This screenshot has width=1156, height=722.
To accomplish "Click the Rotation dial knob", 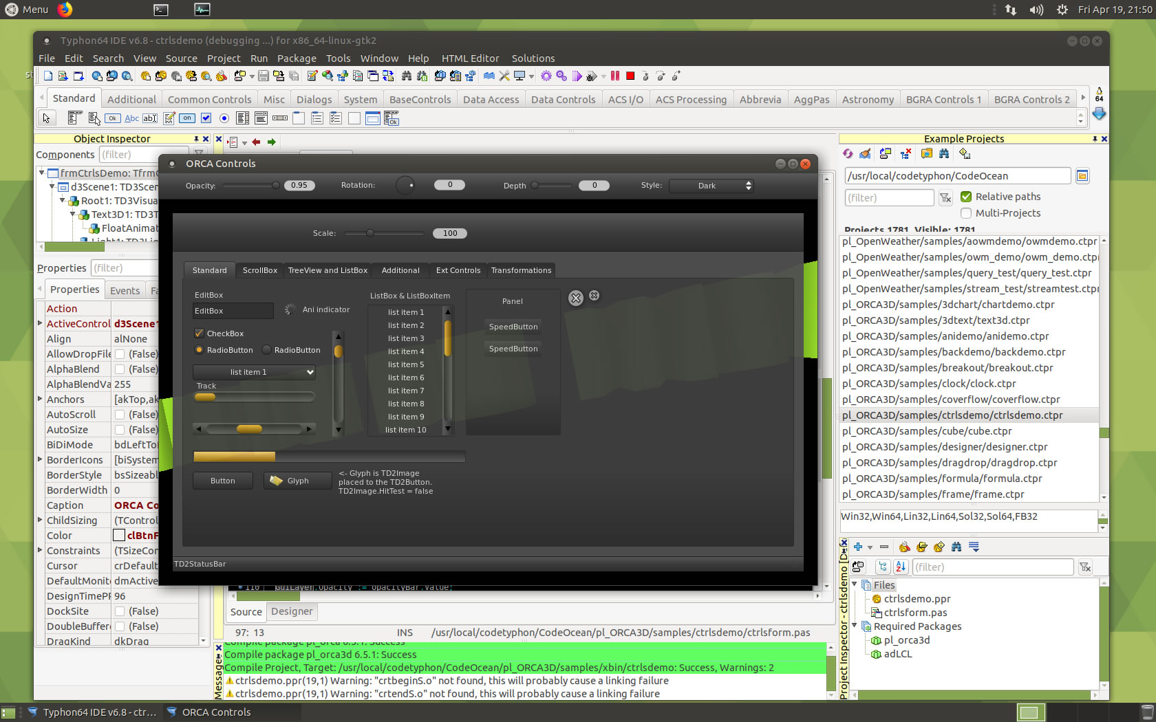I will [x=405, y=185].
